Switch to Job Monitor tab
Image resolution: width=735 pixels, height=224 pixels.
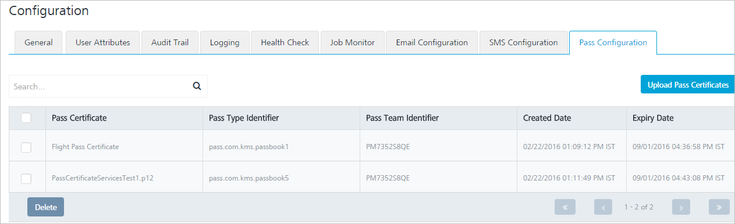353,42
